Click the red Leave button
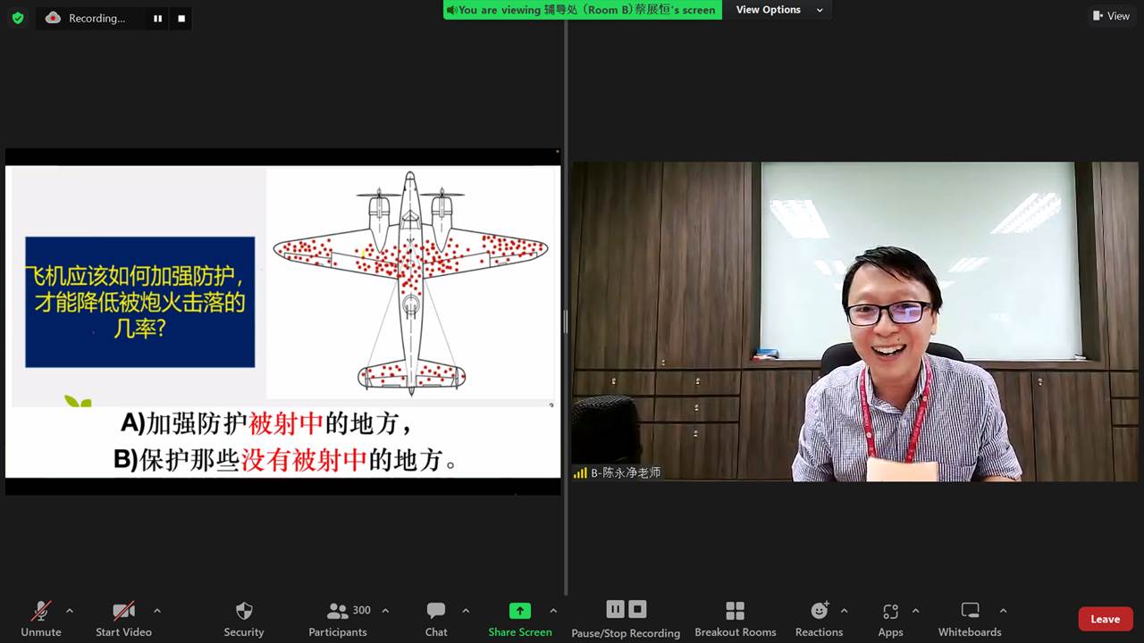This screenshot has height=643, width=1144. (x=1106, y=619)
